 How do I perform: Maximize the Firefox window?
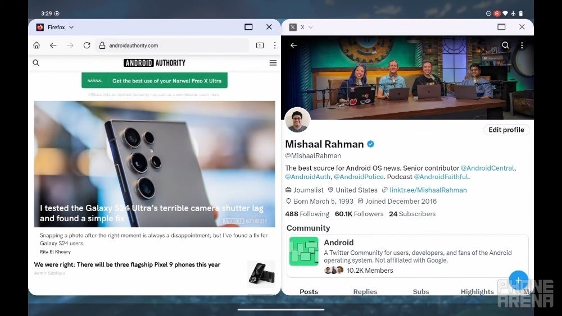[248, 27]
